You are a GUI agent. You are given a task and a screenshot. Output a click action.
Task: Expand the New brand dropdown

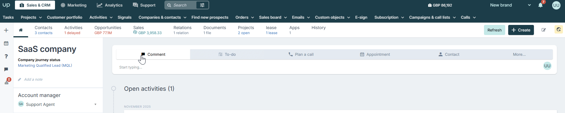pyautogui.click(x=510, y=5)
